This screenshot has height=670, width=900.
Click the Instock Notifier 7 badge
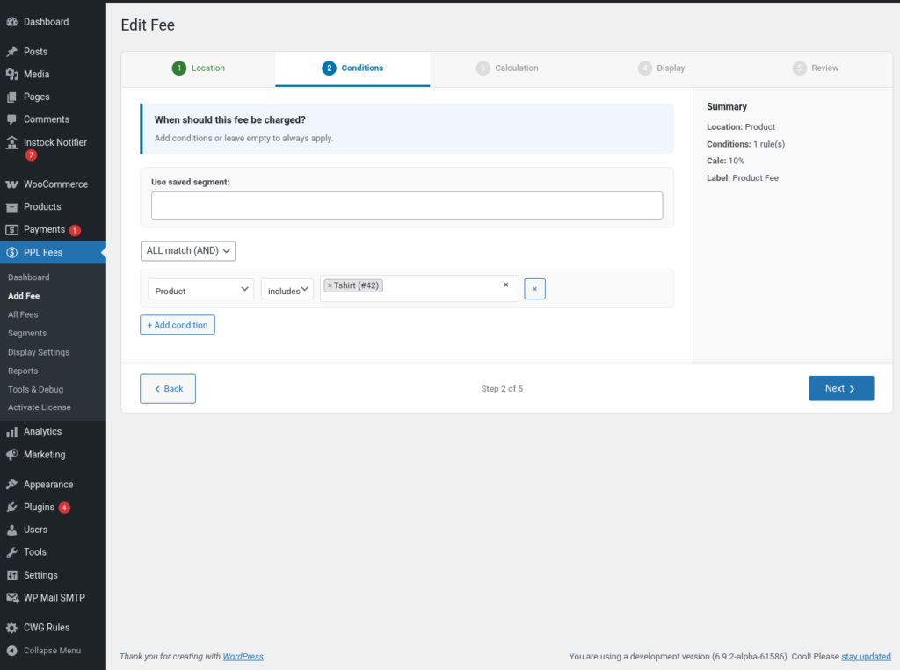click(31, 155)
